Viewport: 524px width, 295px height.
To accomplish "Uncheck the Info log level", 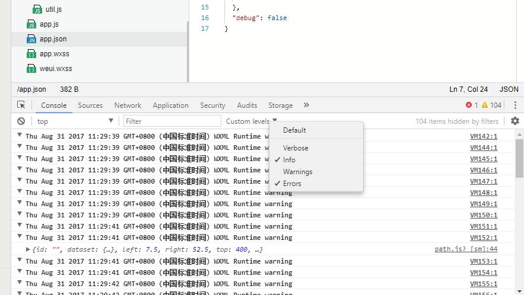I will coord(289,160).
